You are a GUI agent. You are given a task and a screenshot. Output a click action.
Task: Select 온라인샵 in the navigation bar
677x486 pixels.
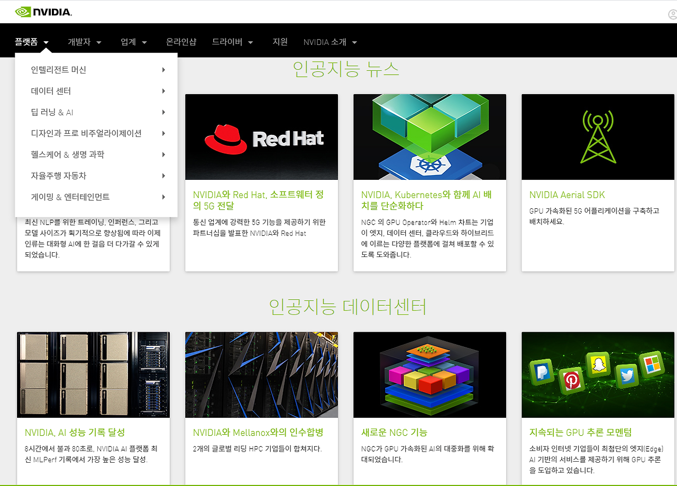[x=180, y=42]
